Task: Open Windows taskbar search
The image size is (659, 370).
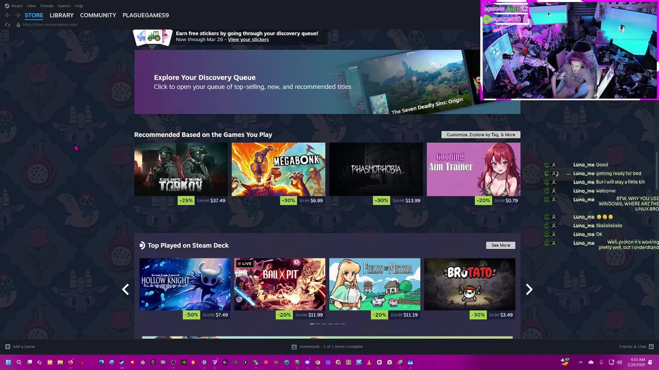Action: [19, 362]
